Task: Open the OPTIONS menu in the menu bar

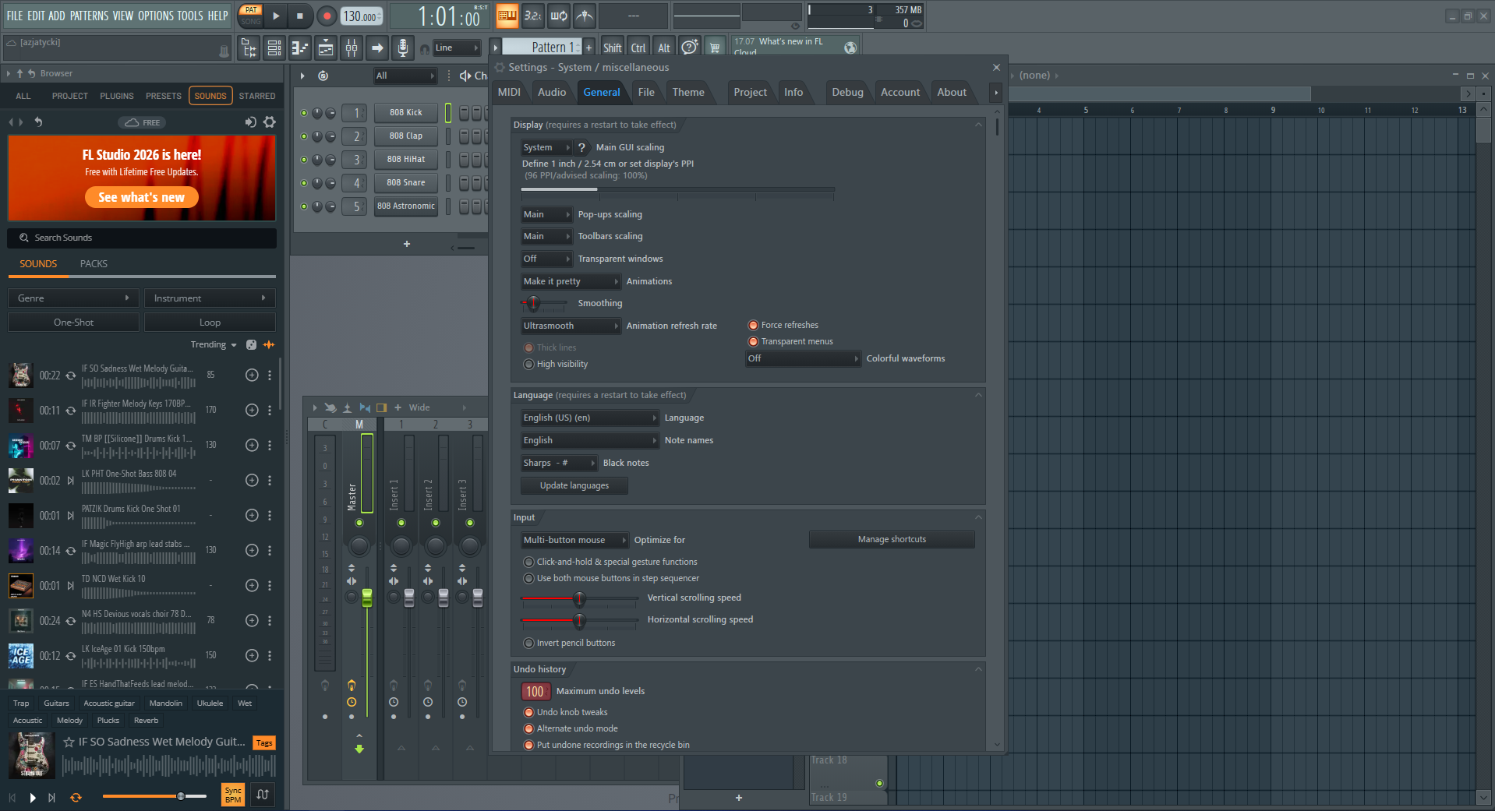Action: pyautogui.click(x=156, y=16)
